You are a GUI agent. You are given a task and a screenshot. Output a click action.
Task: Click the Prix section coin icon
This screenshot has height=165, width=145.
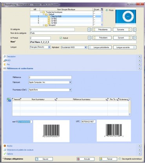5,64
